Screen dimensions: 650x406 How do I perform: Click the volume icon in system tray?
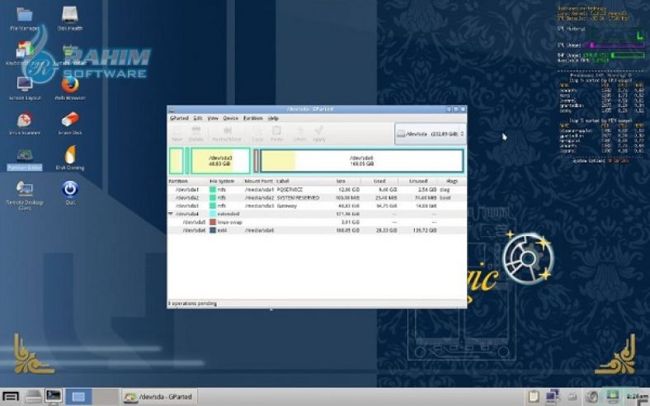[593, 397]
